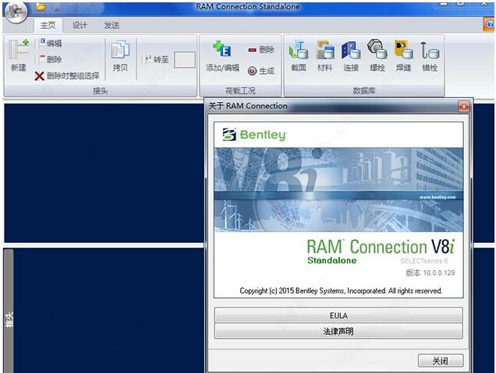
Task: Click the SELECTseries 6 label
Action: pyautogui.click(x=424, y=261)
